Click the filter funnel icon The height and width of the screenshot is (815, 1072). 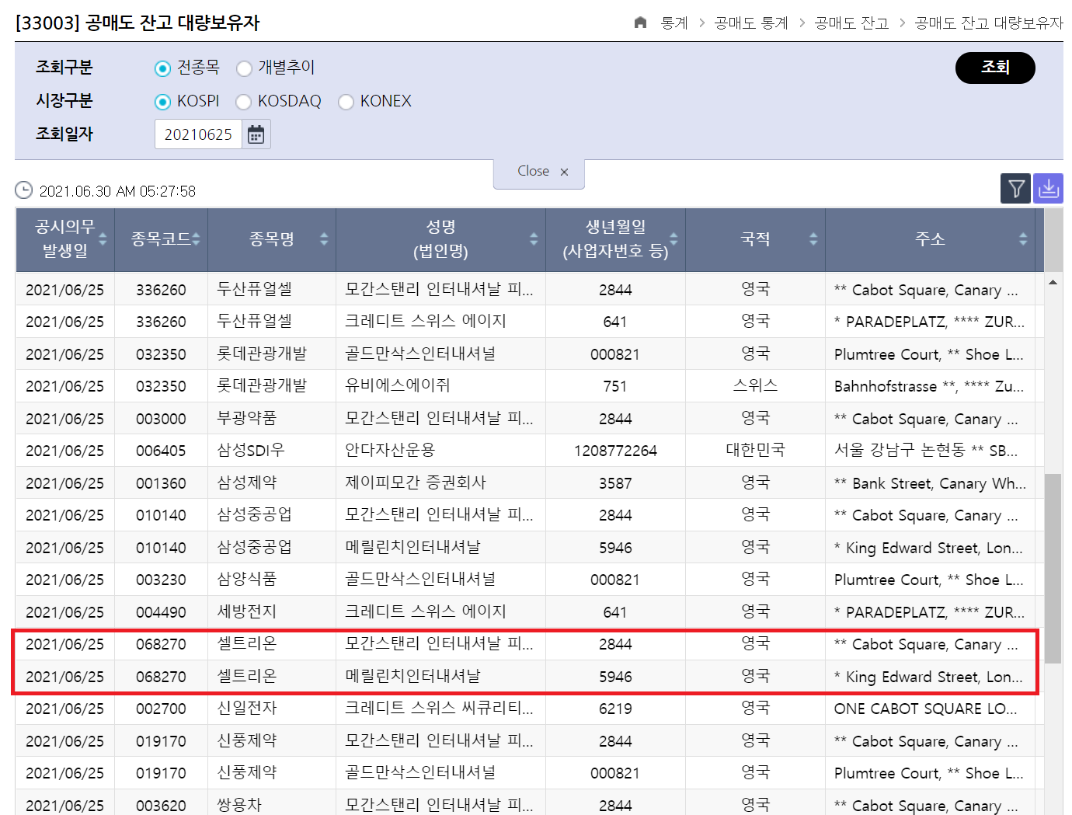tap(1015, 189)
